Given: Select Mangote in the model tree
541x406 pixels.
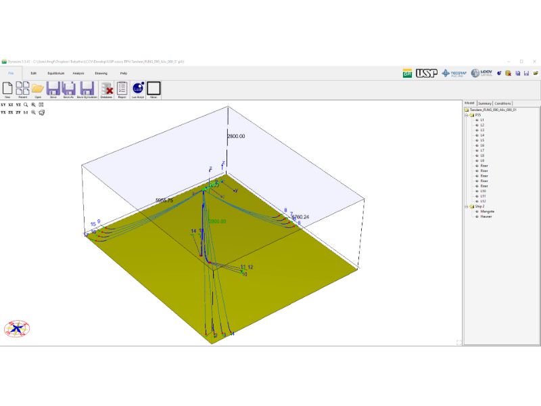Looking at the screenshot, I should [487, 211].
